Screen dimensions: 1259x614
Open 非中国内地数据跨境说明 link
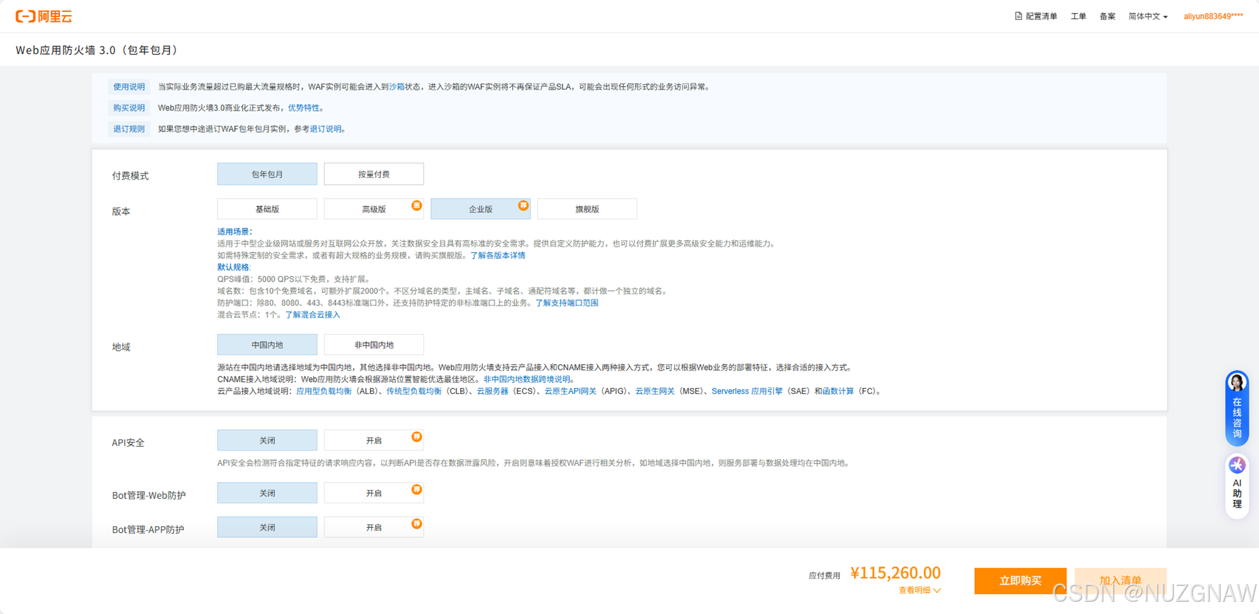point(527,379)
